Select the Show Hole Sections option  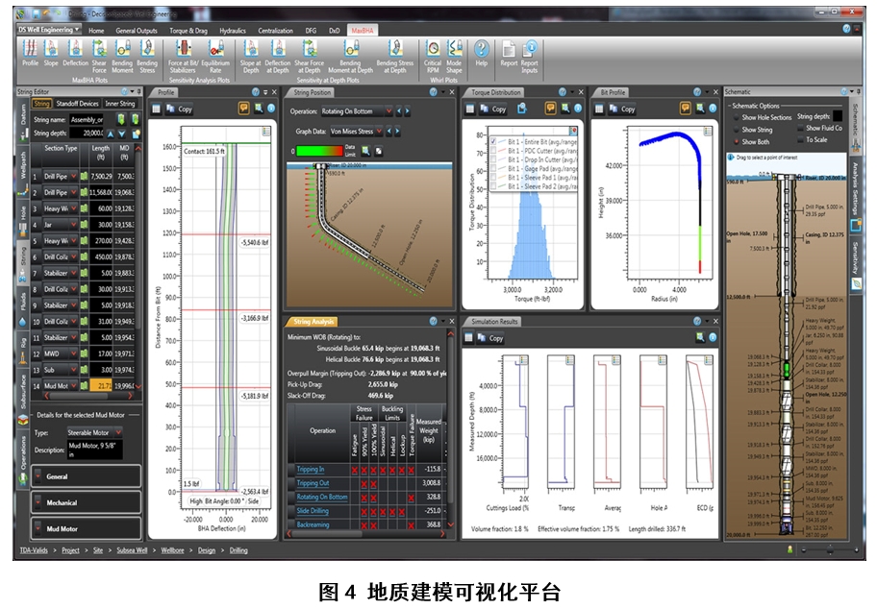click(736, 118)
